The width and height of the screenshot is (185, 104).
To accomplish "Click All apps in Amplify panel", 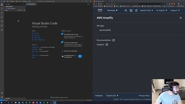I will point(100,26).
